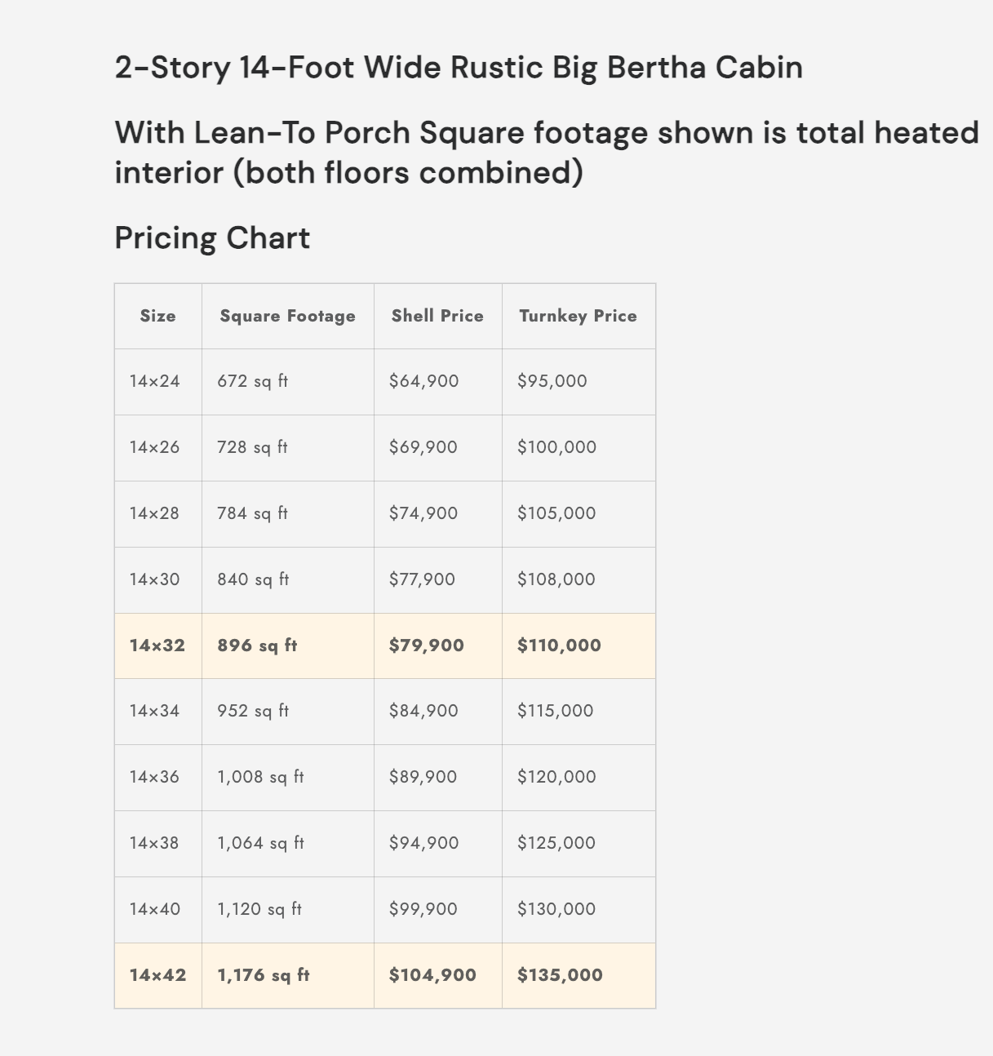
Task: Click the $64,900 shell price
Action: click(424, 381)
